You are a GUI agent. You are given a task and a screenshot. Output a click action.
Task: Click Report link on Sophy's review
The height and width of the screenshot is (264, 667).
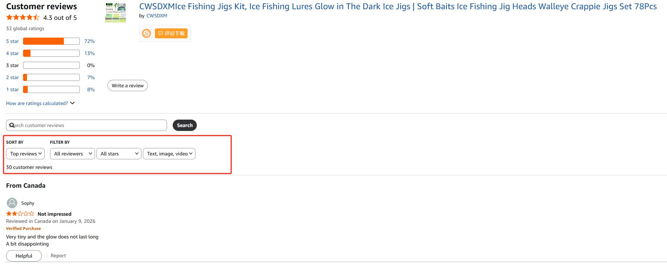[x=58, y=255]
